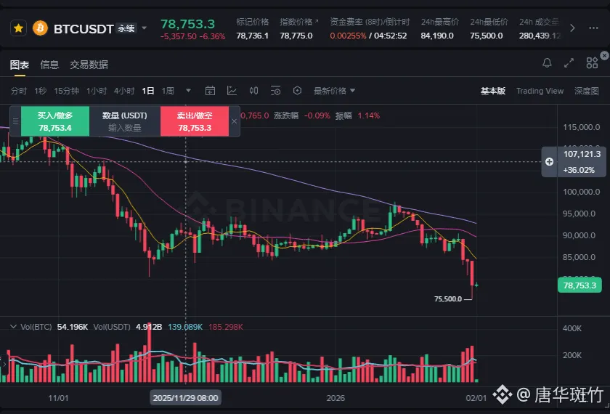This screenshot has height=414, width=610.
Task: Open the price alert bell icon
Action: (x=548, y=64)
